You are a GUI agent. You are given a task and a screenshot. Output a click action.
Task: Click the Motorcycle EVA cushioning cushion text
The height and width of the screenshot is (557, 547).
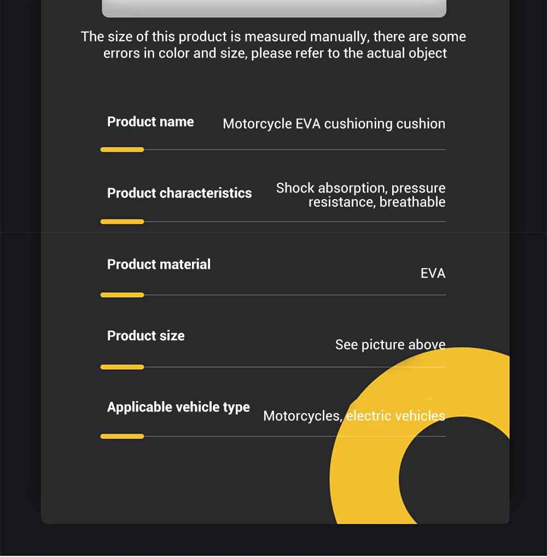[x=334, y=124]
